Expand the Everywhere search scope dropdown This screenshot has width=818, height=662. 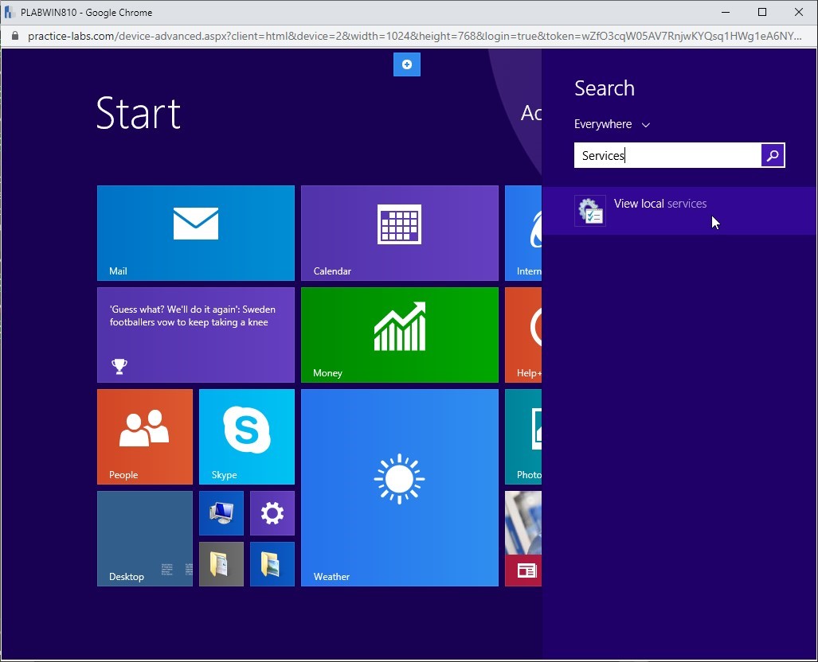coord(612,124)
